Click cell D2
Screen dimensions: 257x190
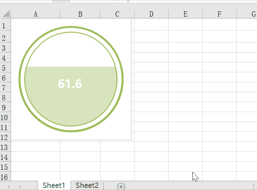pyautogui.click(x=151, y=37)
